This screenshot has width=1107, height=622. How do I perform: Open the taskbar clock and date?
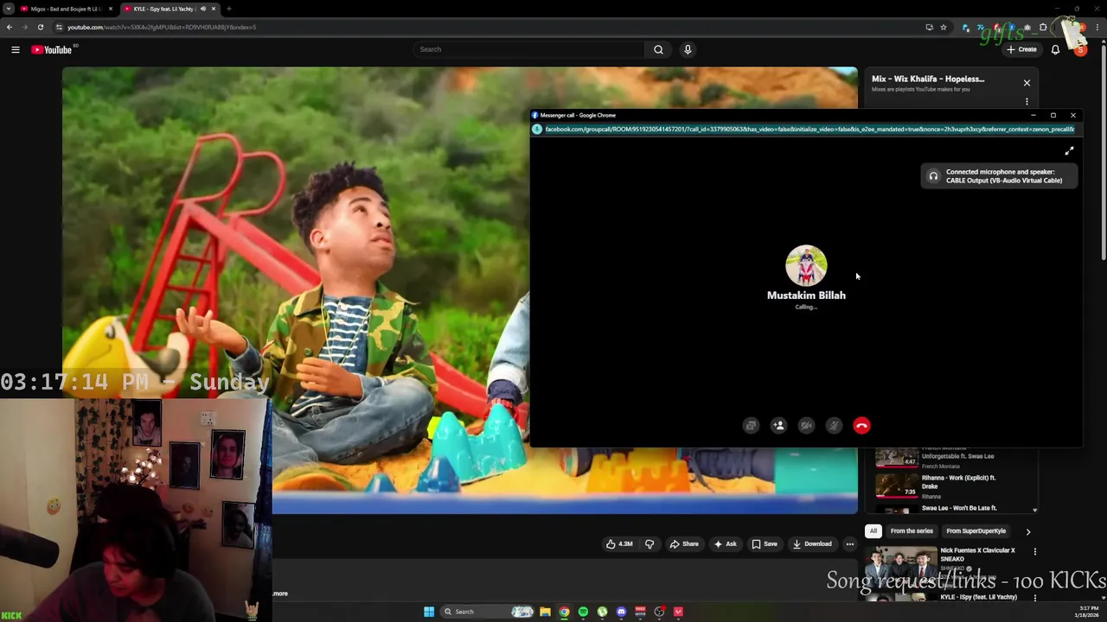pyautogui.click(x=1087, y=612)
